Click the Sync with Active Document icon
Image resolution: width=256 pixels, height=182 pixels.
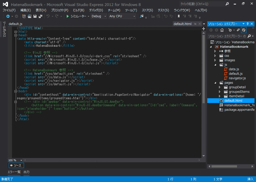(238, 30)
